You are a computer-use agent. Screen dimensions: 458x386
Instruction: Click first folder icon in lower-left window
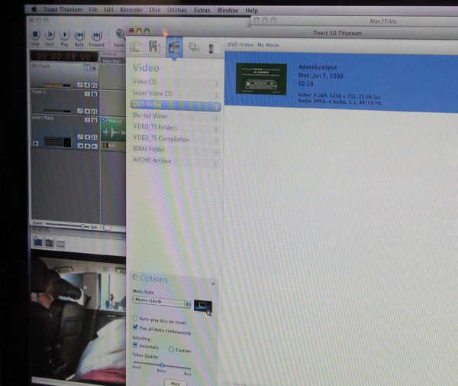click(38, 242)
